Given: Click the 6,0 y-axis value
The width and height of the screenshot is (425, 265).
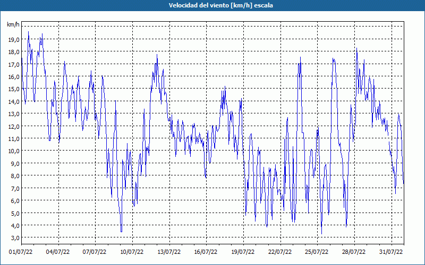Looking at the screenshot, I should pos(15,201).
